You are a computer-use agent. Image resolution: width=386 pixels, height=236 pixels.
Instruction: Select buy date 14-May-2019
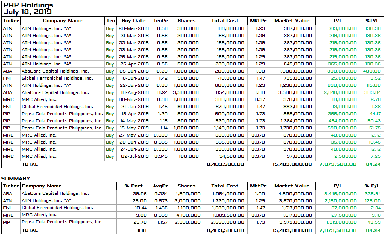tap(134, 121)
